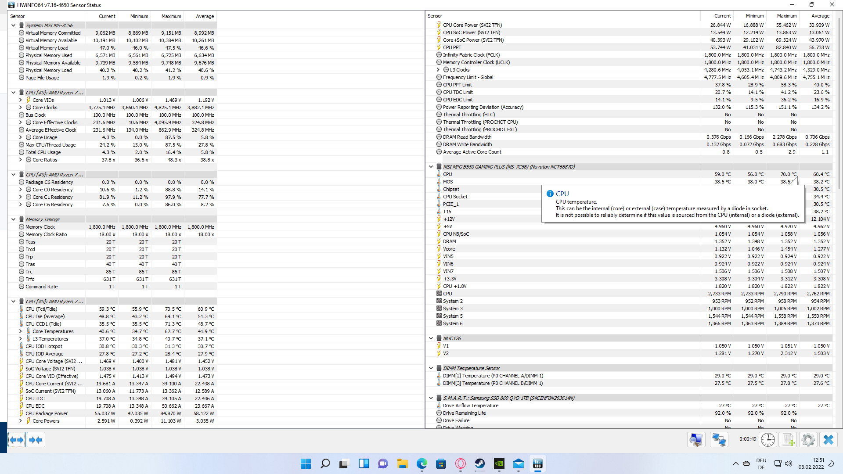Start remote monitoring with networked computers icon
Image resolution: width=843 pixels, height=474 pixels.
(719, 440)
